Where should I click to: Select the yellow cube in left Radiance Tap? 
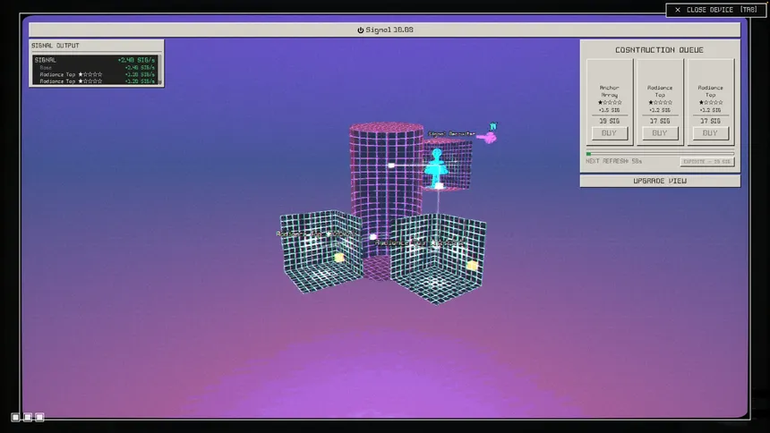pos(338,258)
